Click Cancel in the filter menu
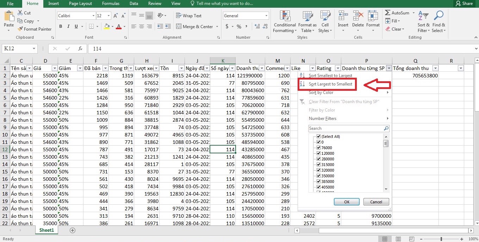 click(376, 202)
